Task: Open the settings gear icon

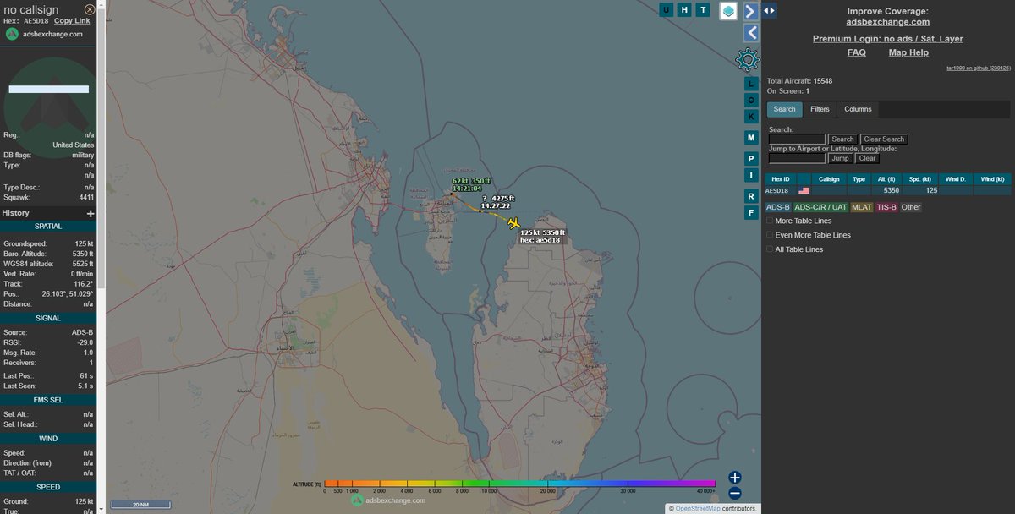Action: (748, 60)
